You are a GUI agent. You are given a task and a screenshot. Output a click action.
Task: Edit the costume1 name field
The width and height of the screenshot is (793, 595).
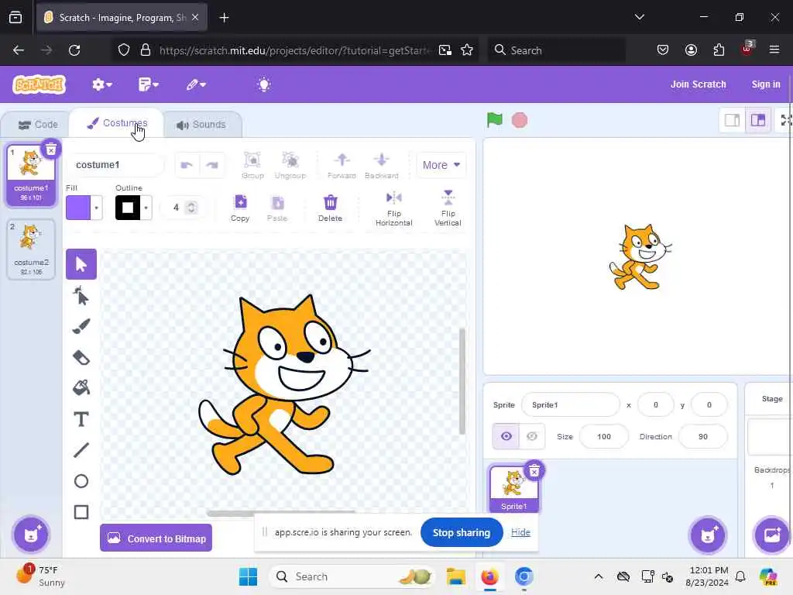[x=115, y=165]
